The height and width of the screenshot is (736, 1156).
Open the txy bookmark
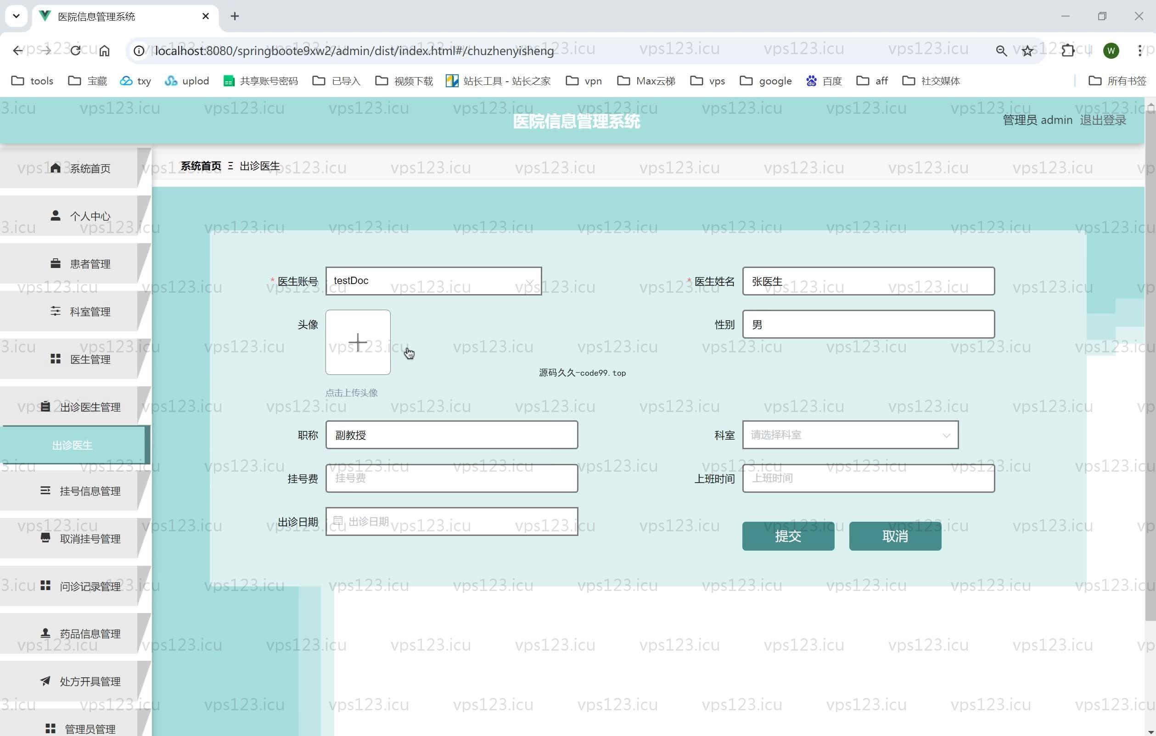(135, 81)
